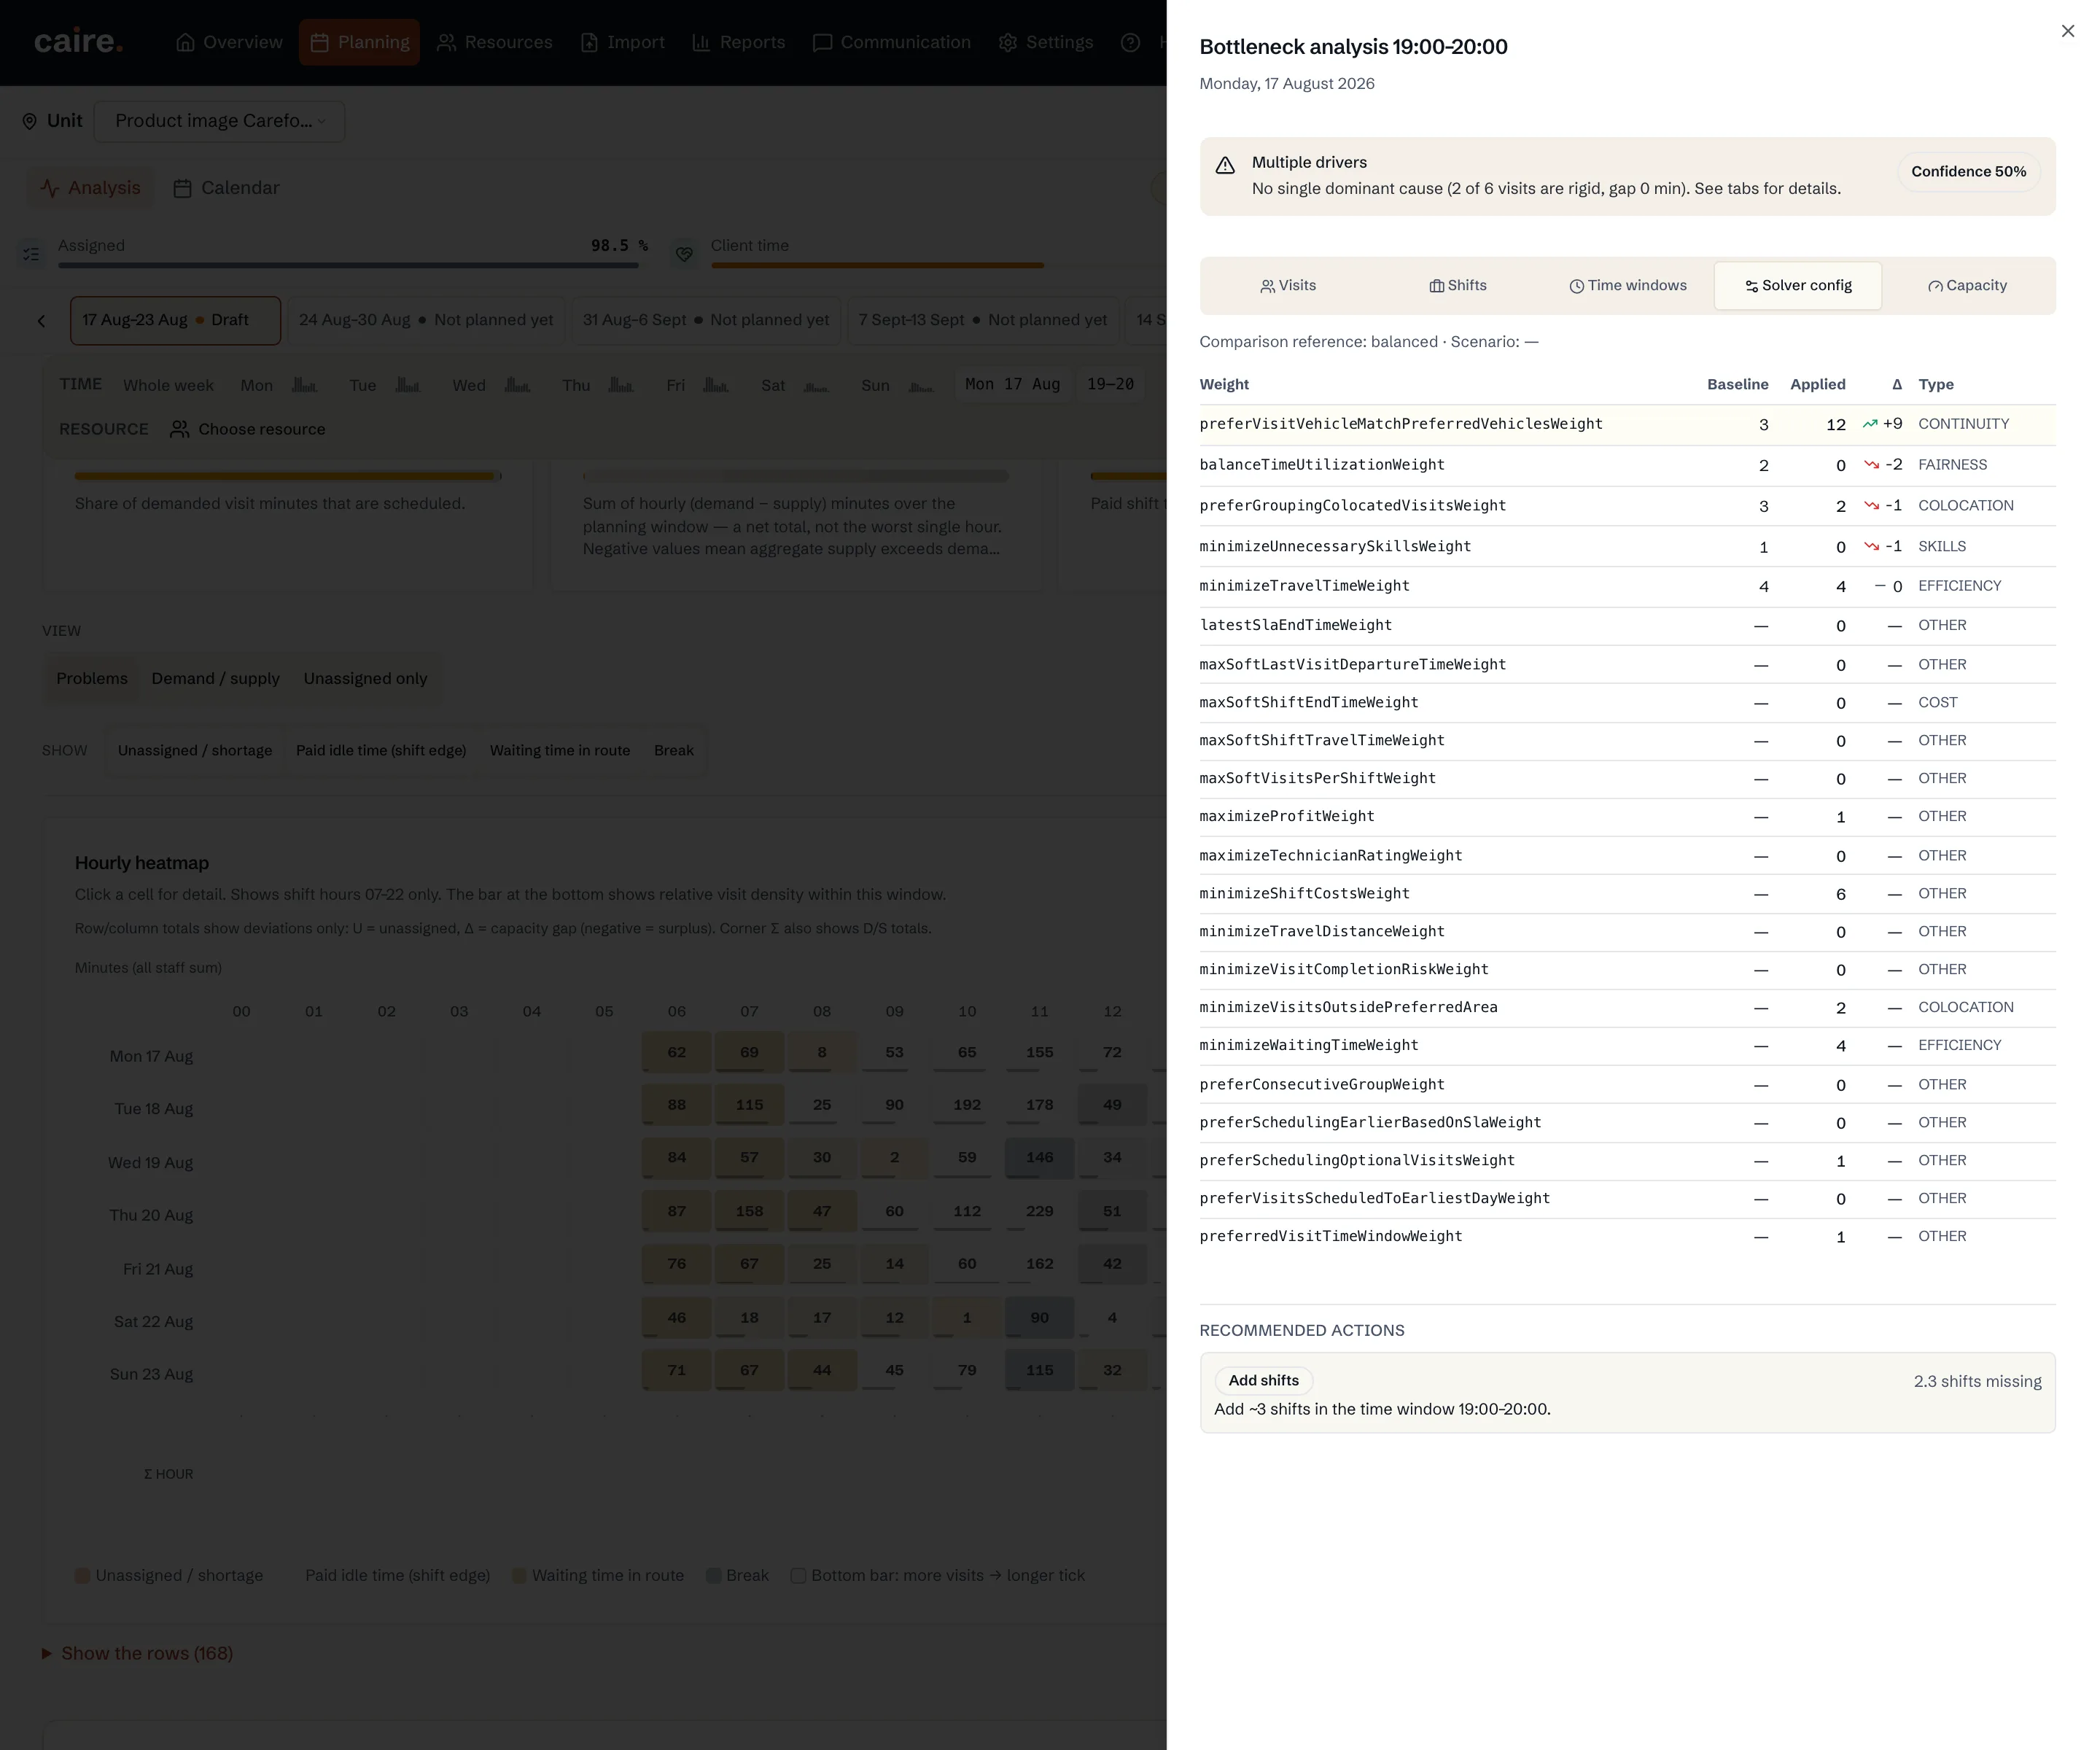Switch to the Capacity tab
The width and height of the screenshot is (2100, 1750).
(1967, 286)
